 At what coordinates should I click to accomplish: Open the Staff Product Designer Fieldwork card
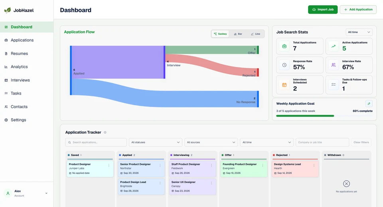click(193, 169)
